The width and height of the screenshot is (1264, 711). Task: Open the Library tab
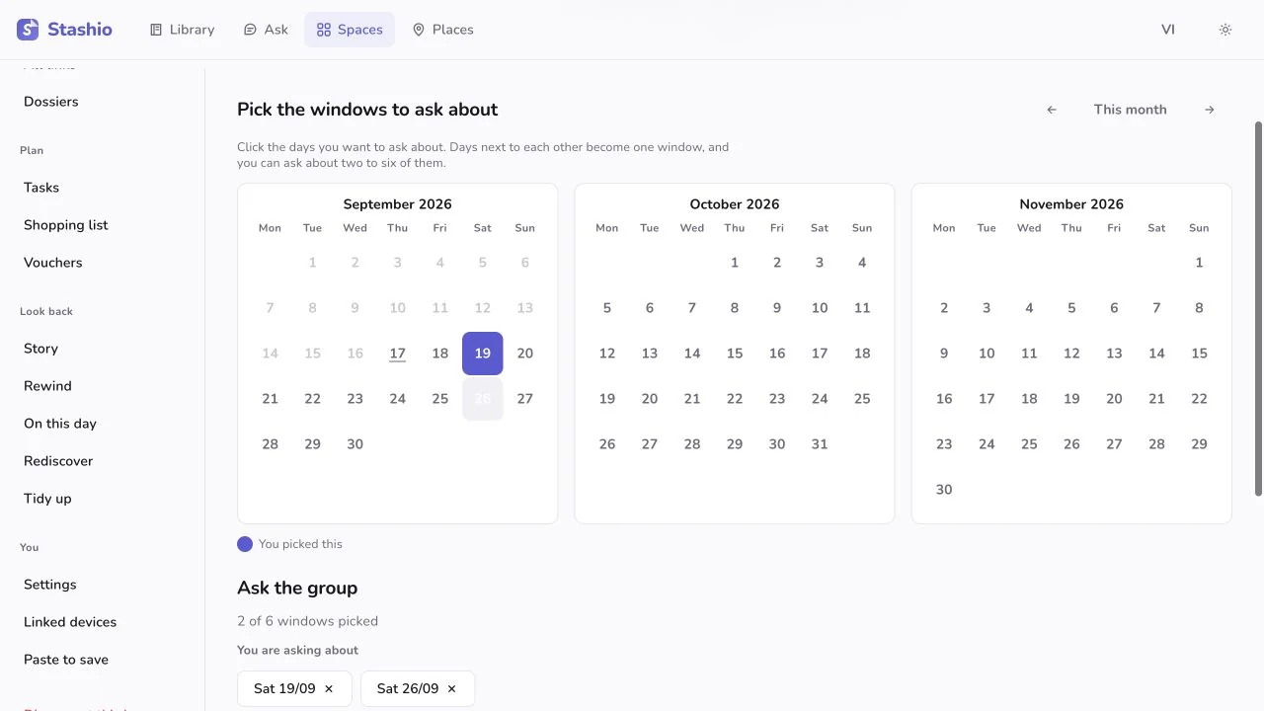coord(182,30)
